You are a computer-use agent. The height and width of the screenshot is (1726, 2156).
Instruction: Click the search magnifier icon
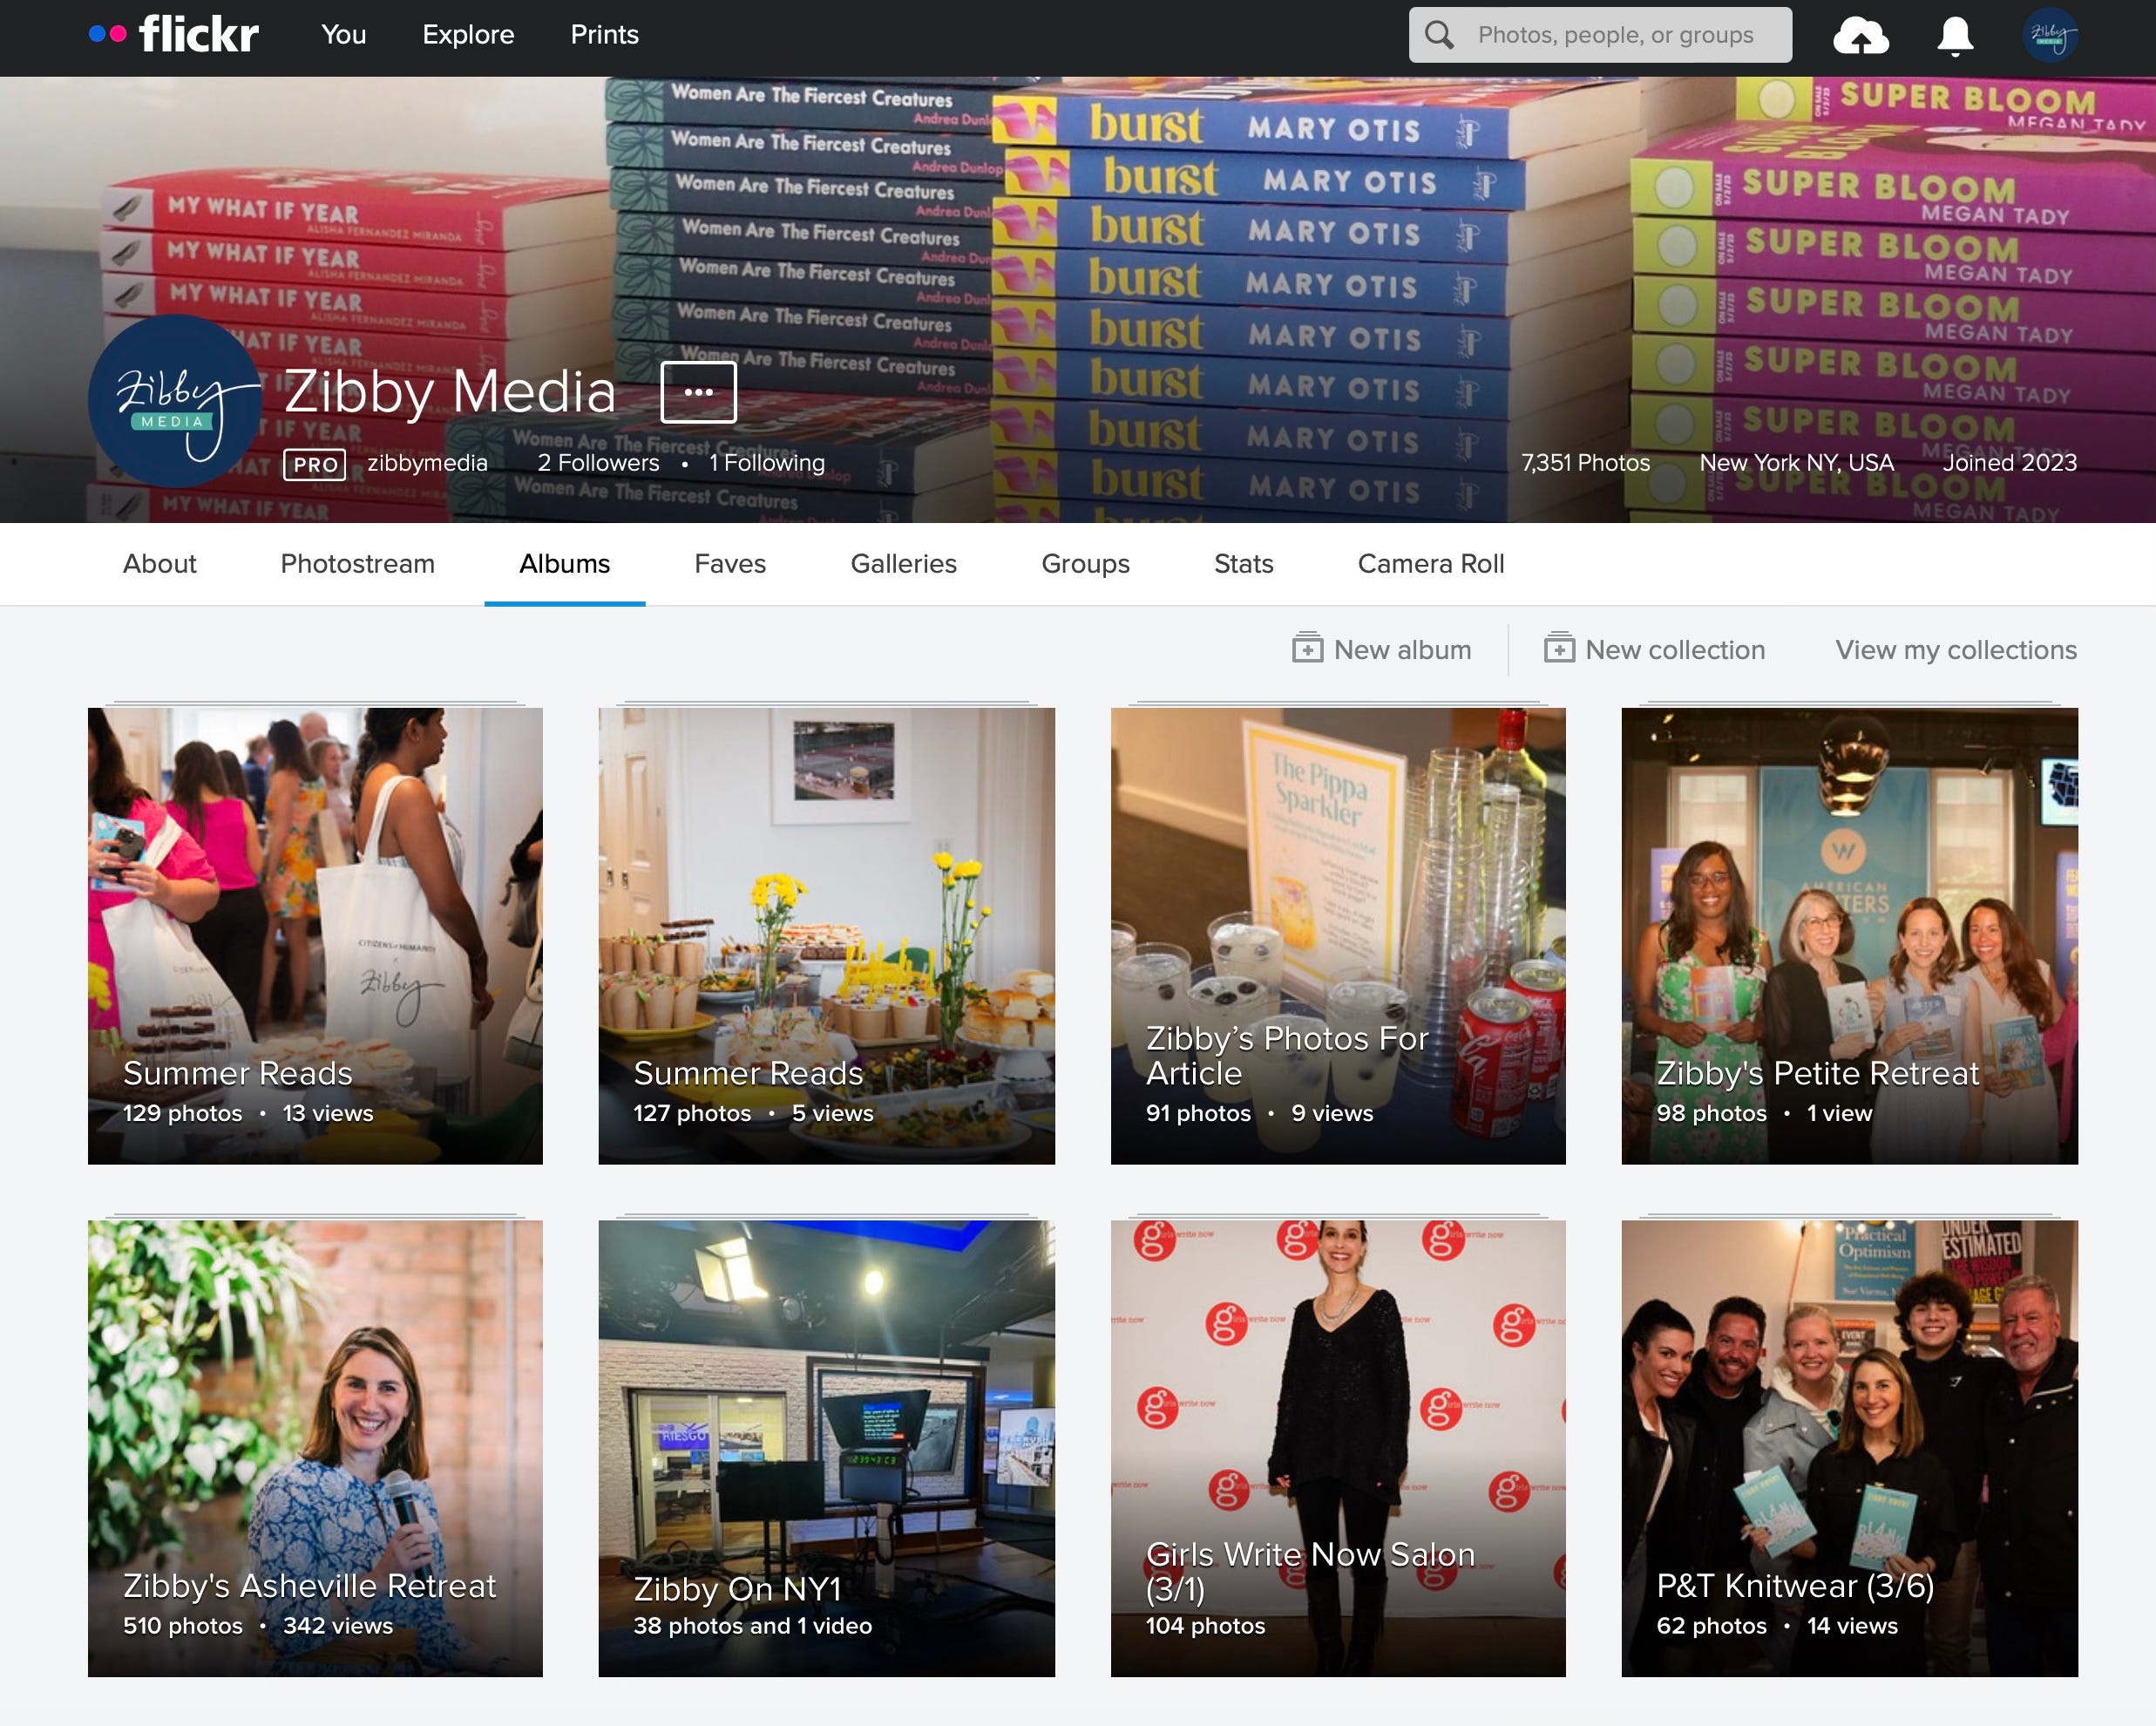1439,35
